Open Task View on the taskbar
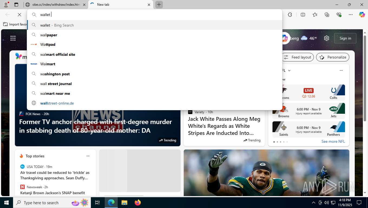The image size is (368, 208). point(97,203)
